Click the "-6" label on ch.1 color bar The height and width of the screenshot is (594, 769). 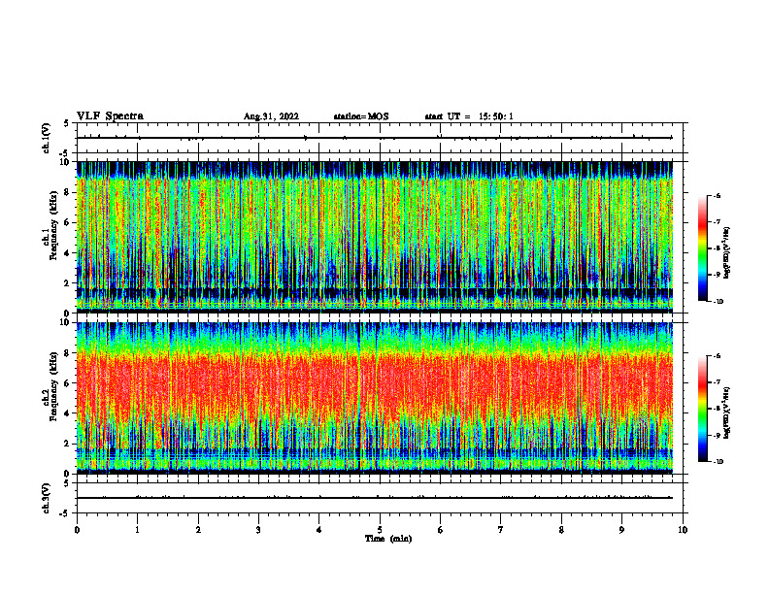[x=717, y=196]
